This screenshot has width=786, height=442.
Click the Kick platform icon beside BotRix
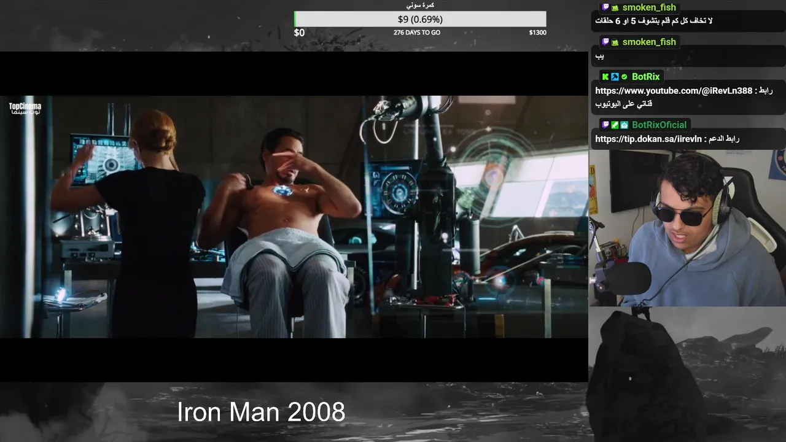605,77
